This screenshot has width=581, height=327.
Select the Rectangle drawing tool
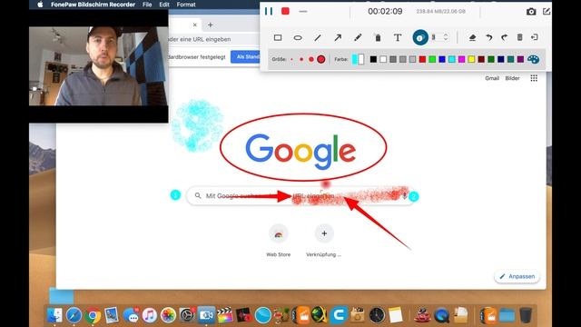coord(278,37)
